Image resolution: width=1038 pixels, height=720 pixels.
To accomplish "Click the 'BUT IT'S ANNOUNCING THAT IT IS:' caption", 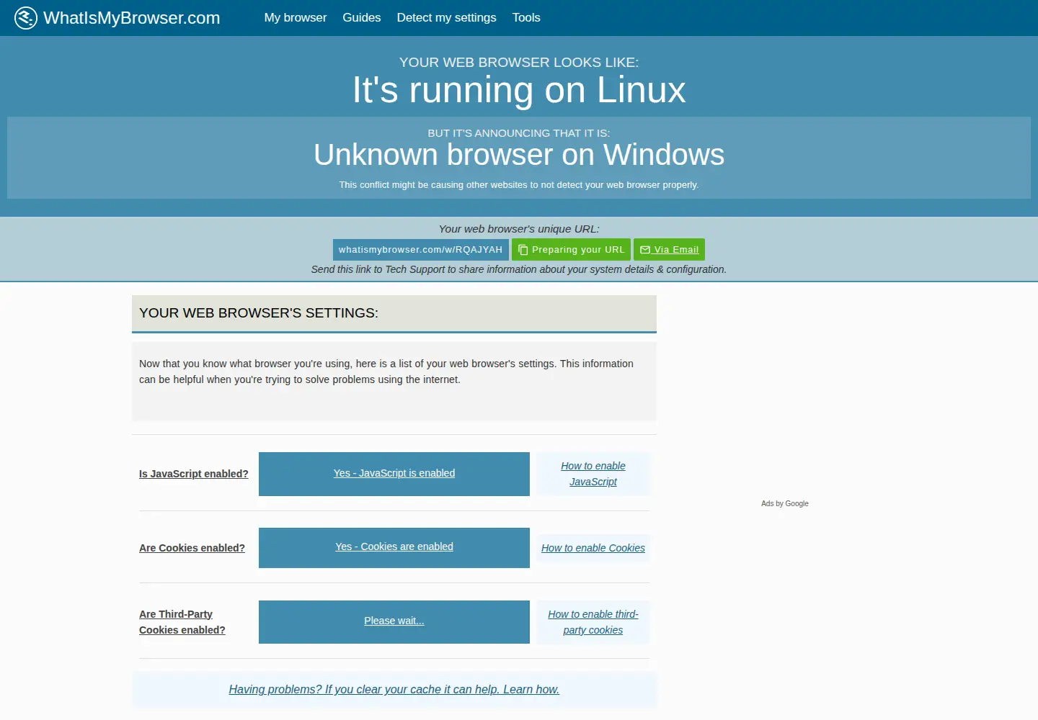I will point(519,133).
